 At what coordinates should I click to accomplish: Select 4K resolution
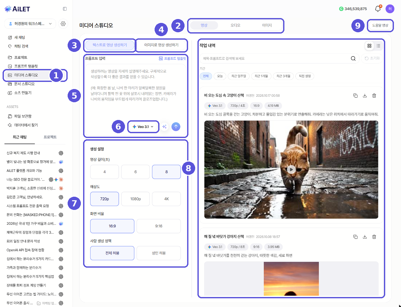point(167,199)
